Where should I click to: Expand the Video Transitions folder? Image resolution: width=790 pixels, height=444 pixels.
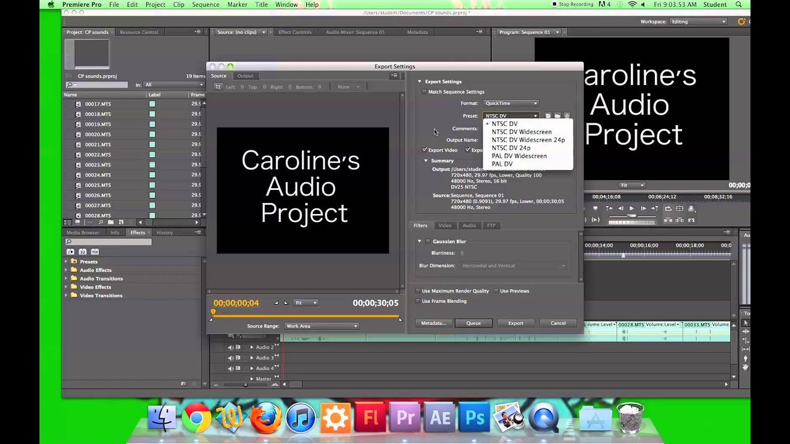(67, 295)
